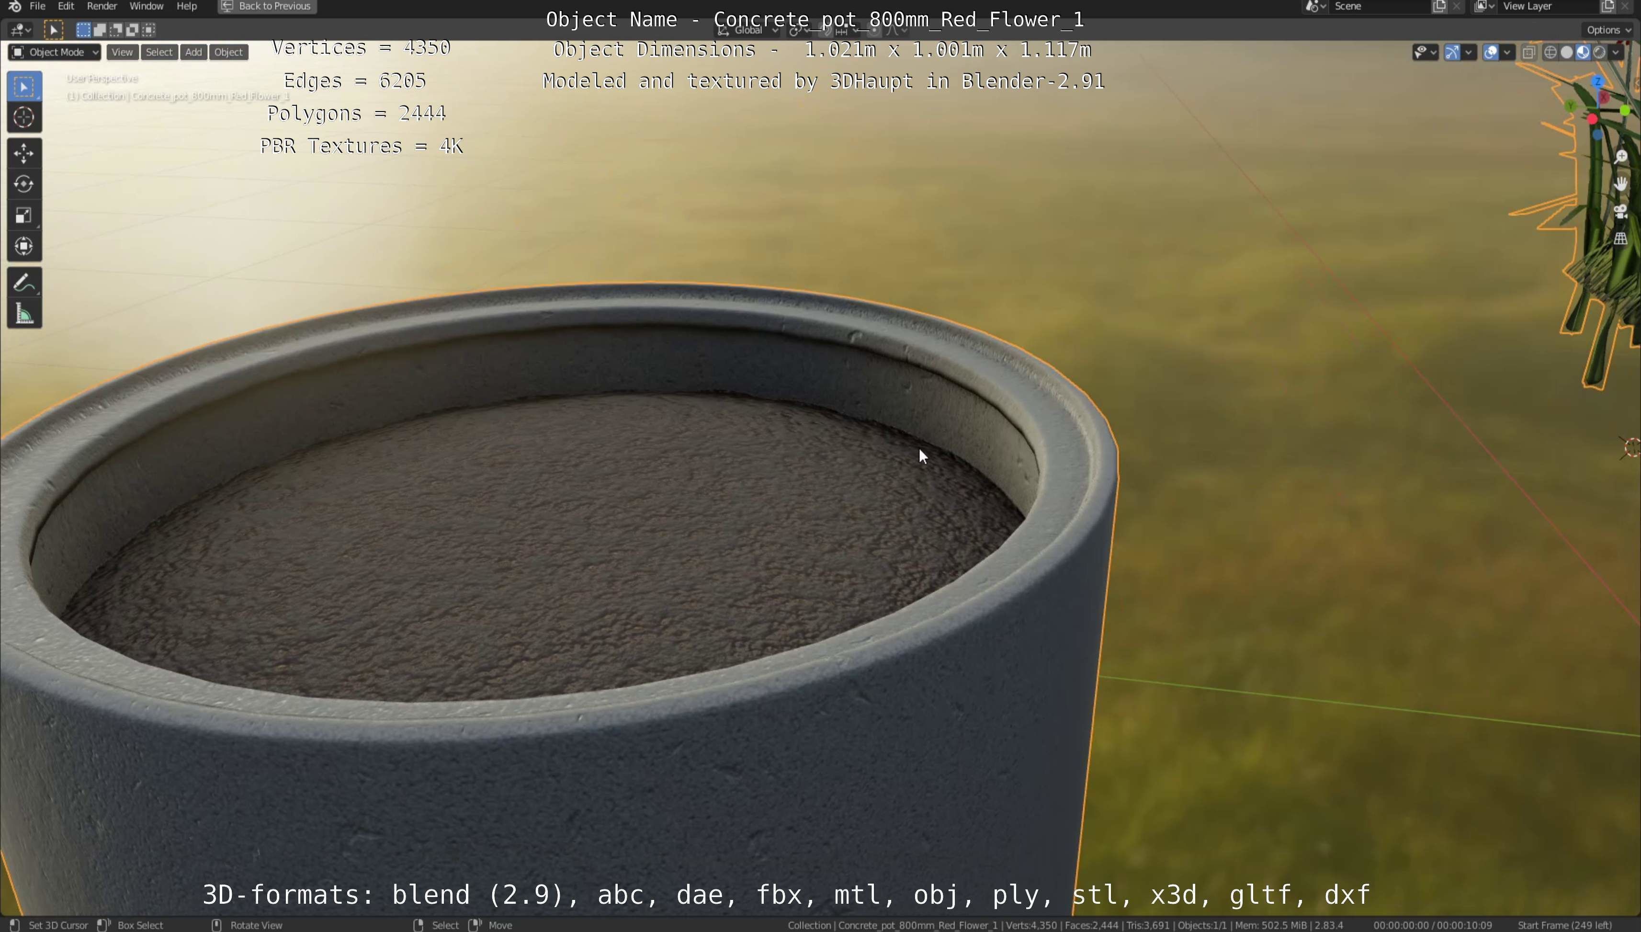This screenshot has width=1641, height=932.
Task: Expand the gizmo settings dropdown arrow
Action: (1469, 53)
